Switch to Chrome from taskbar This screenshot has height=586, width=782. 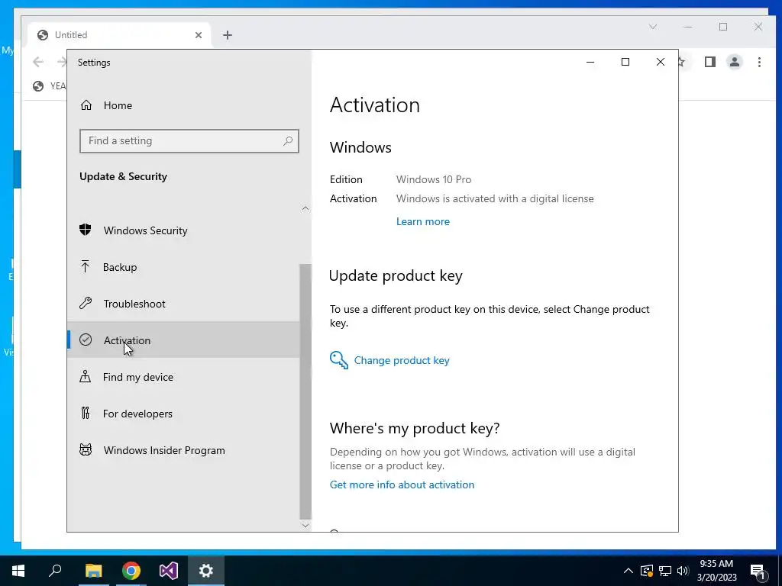click(x=131, y=571)
